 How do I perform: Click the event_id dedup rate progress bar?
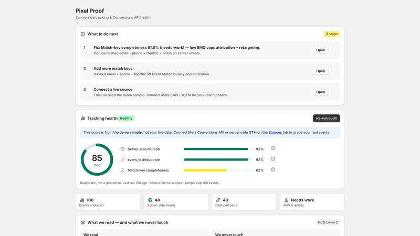[x=218, y=160]
